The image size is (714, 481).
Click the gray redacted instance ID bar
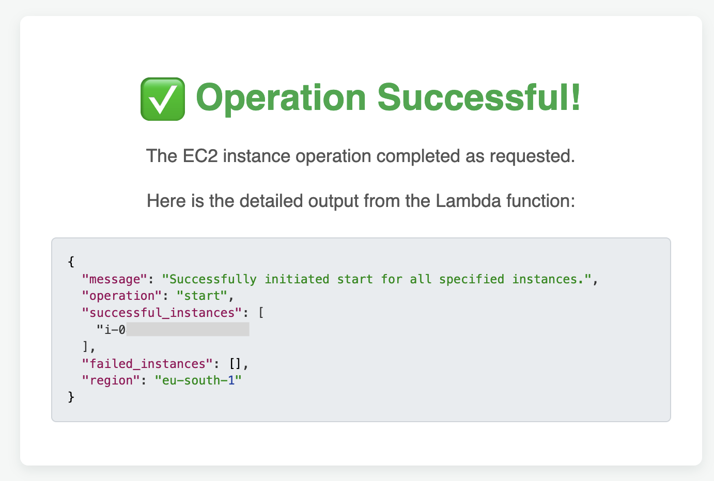coord(188,330)
